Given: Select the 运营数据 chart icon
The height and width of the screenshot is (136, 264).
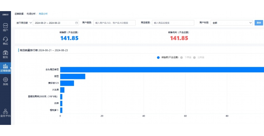Looking at the screenshot, I should click(5, 68).
